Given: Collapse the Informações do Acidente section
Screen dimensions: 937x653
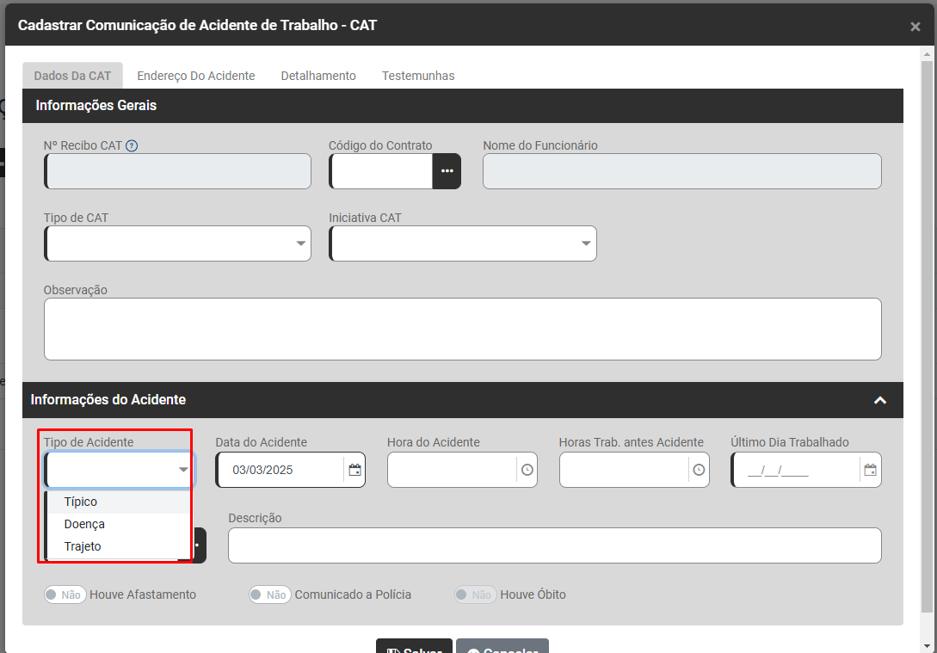Looking at the screenshot, I should (879, 400).
